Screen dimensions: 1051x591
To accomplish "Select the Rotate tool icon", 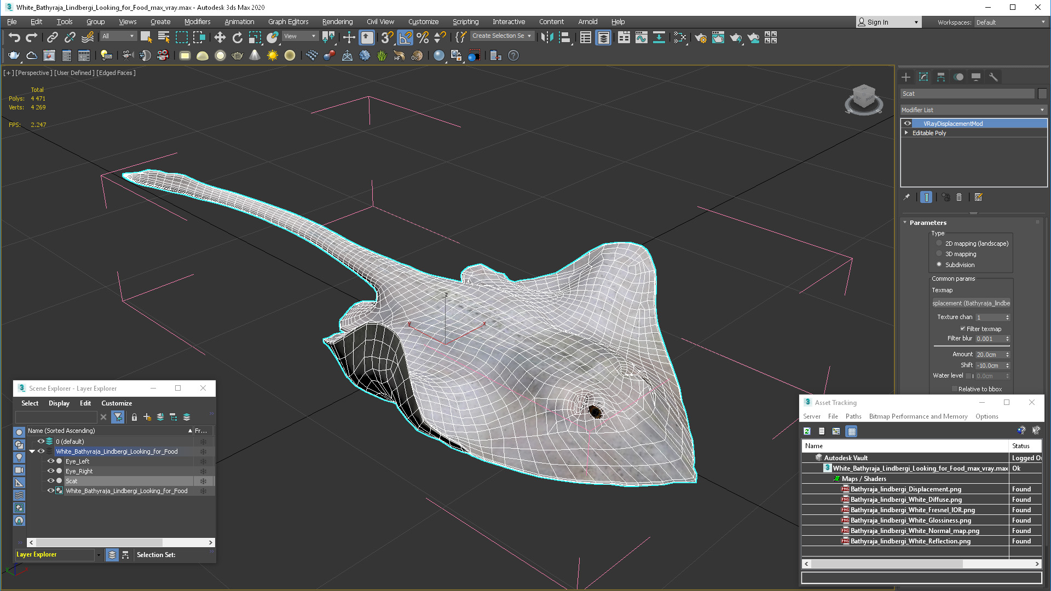I will tap(237, 37).
